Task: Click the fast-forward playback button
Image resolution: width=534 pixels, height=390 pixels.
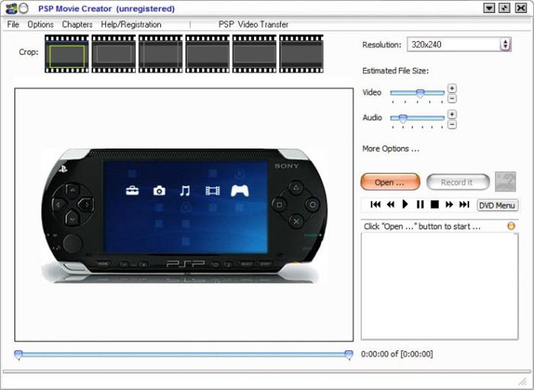Action: tap(449, 204)
